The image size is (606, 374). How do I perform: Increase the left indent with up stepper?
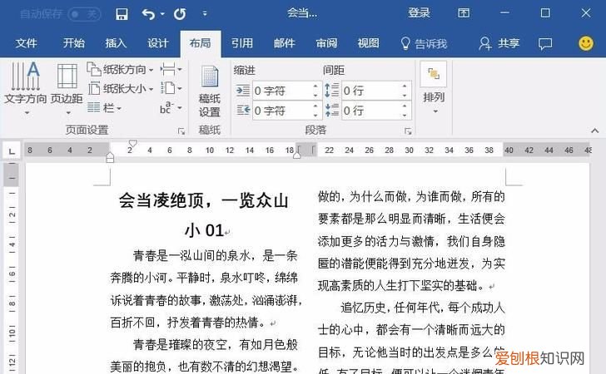tap(315, 86)
